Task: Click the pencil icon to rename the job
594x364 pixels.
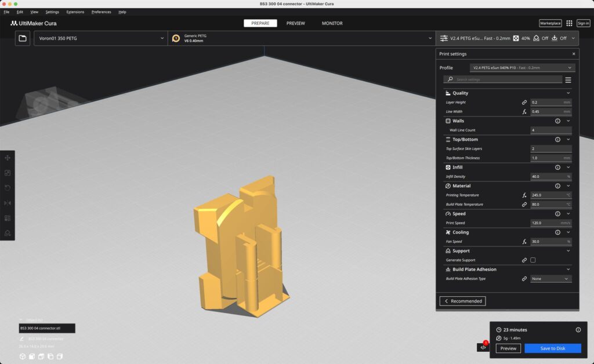Action: 21,338
